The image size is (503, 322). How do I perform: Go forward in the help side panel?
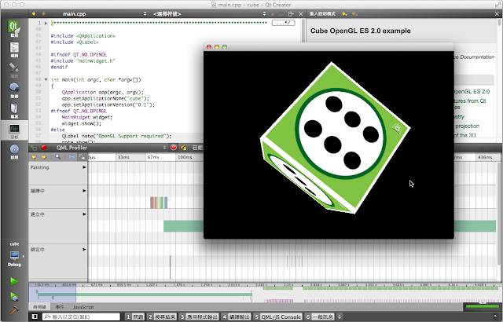click(354, 14)
